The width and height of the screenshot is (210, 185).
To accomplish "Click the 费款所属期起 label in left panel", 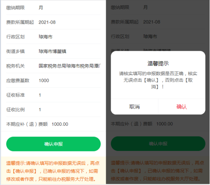I will [20, 22].
